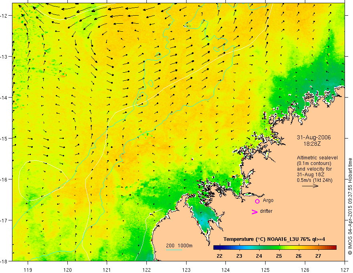Image resolution: width=353 pixels, height=273 pixels.
Task: Click the 0.5m/s velocity scale arrow
Action: coord(310,186)
